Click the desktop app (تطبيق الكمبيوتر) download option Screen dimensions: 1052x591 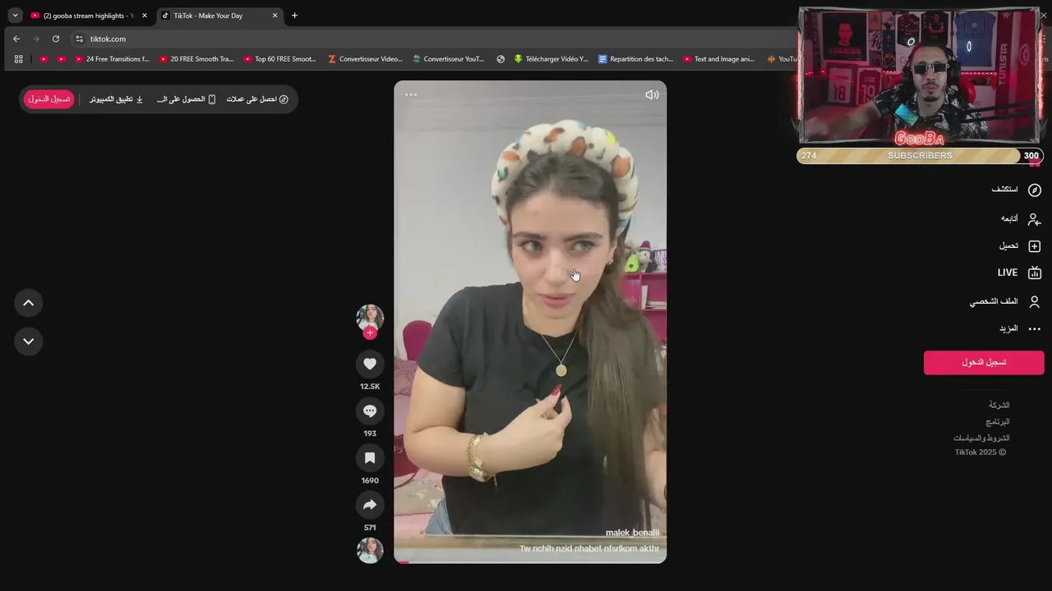[x=116, y=99]
